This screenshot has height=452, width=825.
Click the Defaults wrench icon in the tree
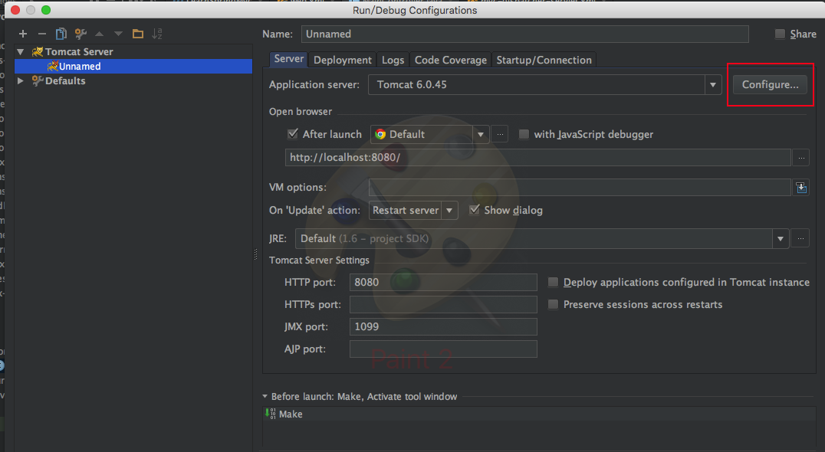(38, 80)
